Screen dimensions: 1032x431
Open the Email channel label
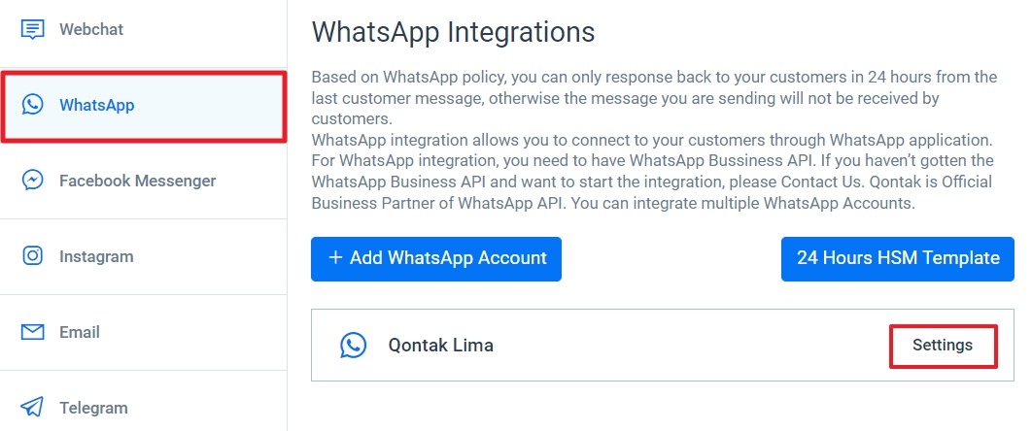tap(80, 332)
